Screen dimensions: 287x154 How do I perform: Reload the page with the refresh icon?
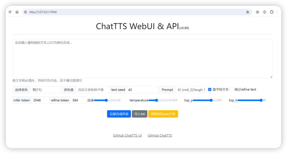coord(10,12)
